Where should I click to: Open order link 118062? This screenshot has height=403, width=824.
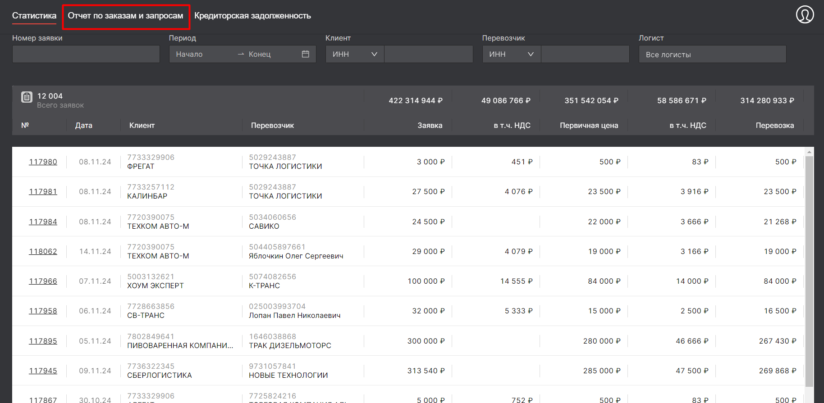click(43, 251)
